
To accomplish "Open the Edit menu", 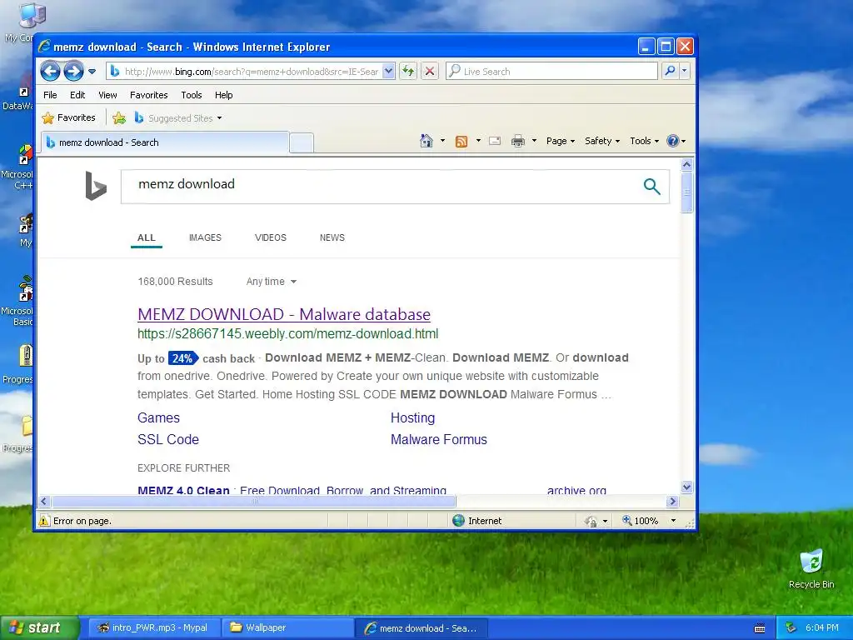I will [77, 95].
